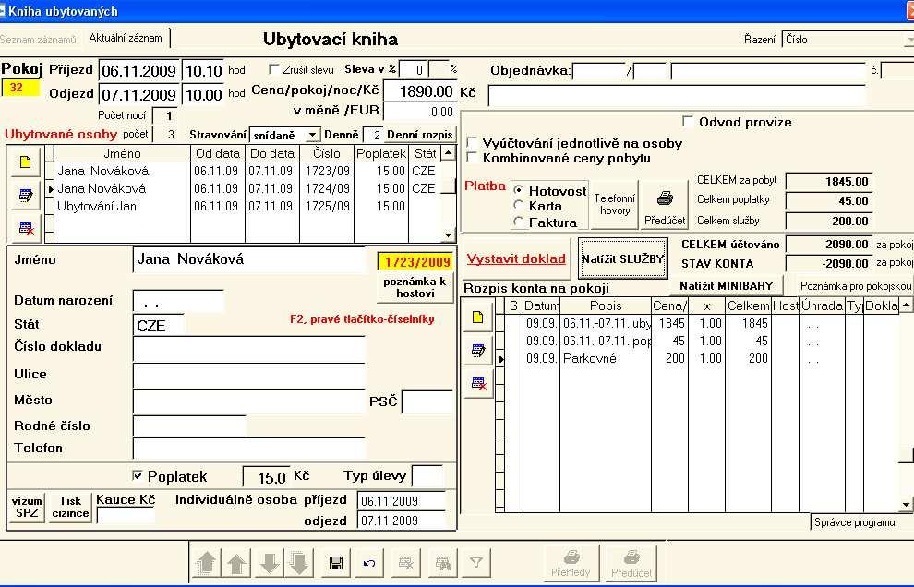
Task: Click Vystavit doklad link
Action: (x=516, y=258)
